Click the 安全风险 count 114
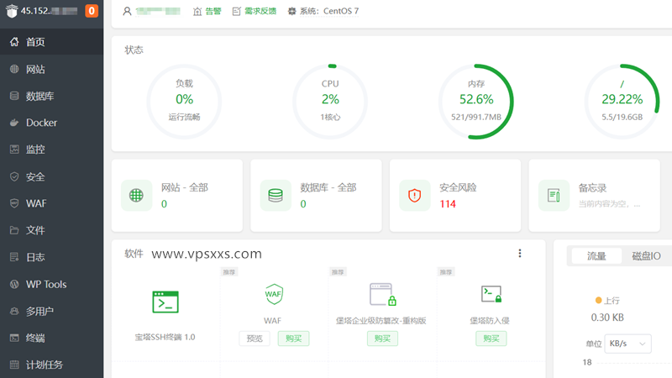 click(x=448, y=204)
